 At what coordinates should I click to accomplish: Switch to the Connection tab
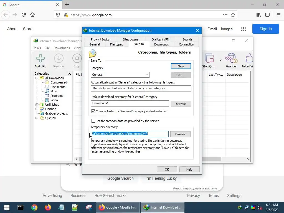[x=186, y=44]
